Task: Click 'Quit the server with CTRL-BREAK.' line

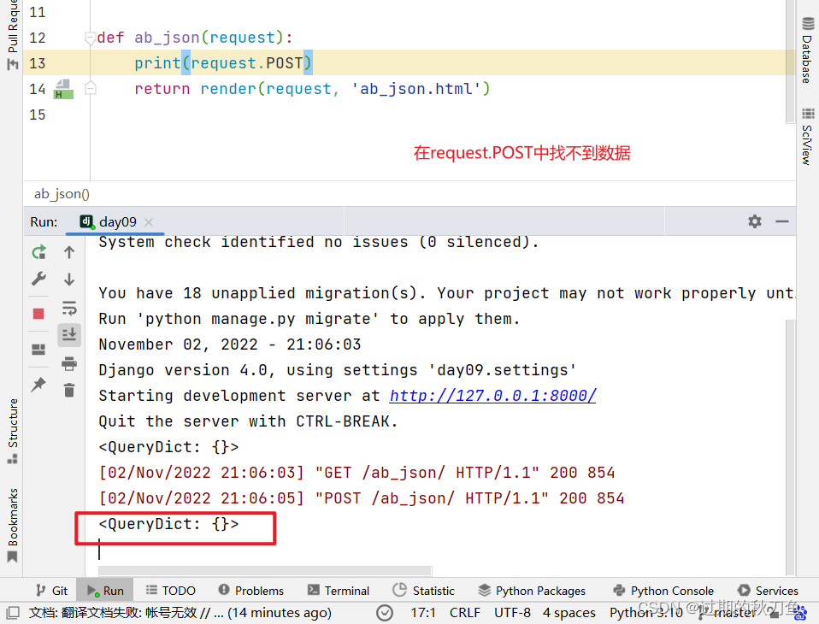Action: coord(248,421)
